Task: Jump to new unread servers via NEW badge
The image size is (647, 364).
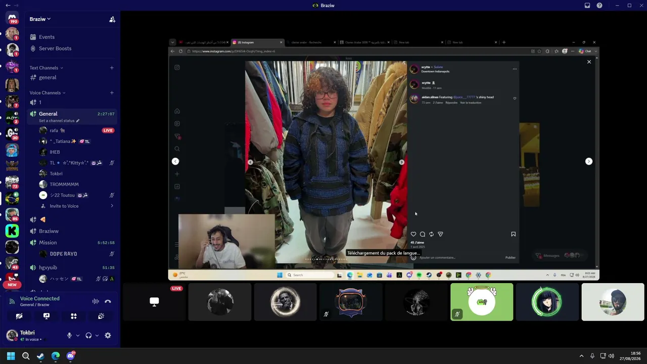Action: pyautogui.click(x=12, y=285)
